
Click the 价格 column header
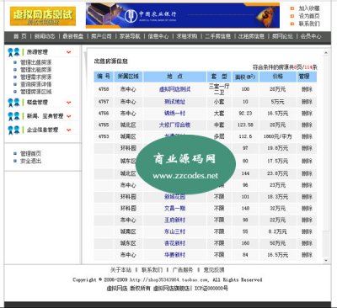tap(278, 77)
